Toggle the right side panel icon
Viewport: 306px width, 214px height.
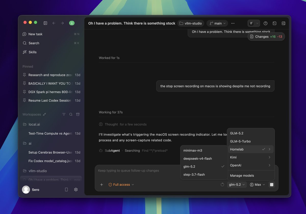click(x=283, y=23)
